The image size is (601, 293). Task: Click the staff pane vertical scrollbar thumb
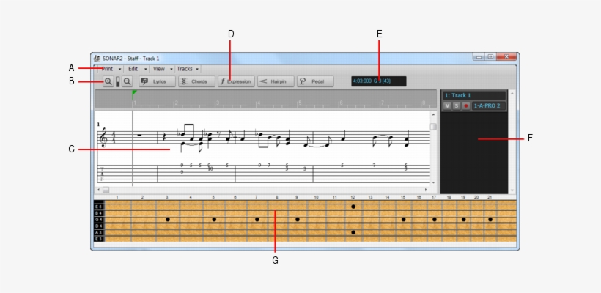coord(433,127)
